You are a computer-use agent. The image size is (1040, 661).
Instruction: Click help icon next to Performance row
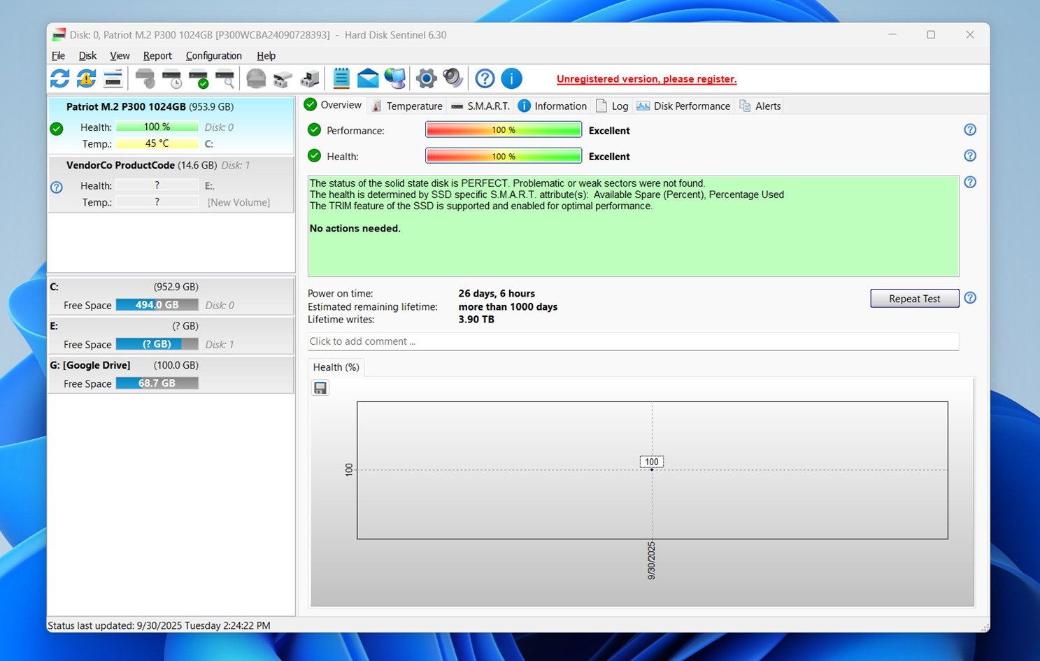tap(970, 130)
